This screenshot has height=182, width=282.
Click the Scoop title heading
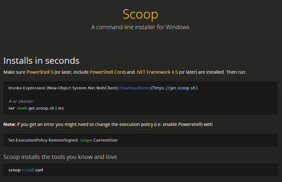(140, 14)
